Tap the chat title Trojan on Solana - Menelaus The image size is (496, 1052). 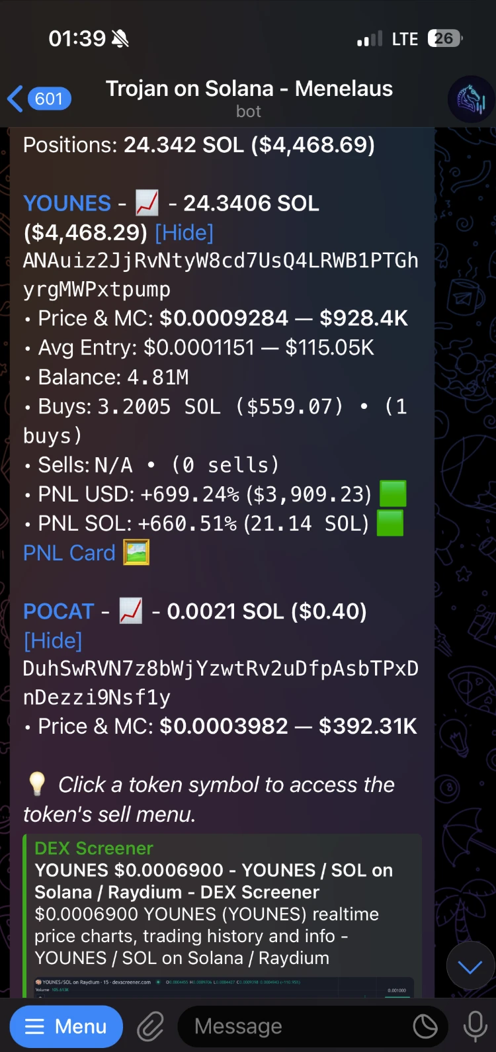[x=249, y=89]
